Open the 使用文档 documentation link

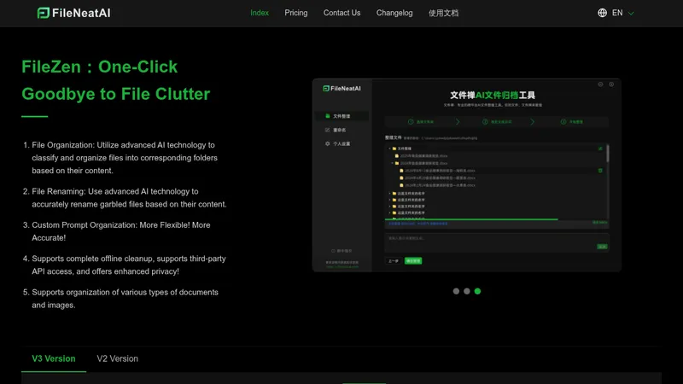point(443,13)
